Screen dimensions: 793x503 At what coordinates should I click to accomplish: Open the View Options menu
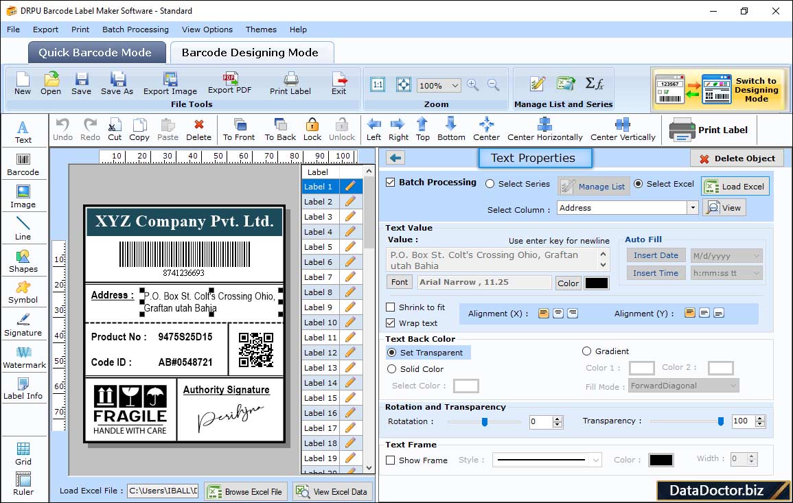pos(207,30)
